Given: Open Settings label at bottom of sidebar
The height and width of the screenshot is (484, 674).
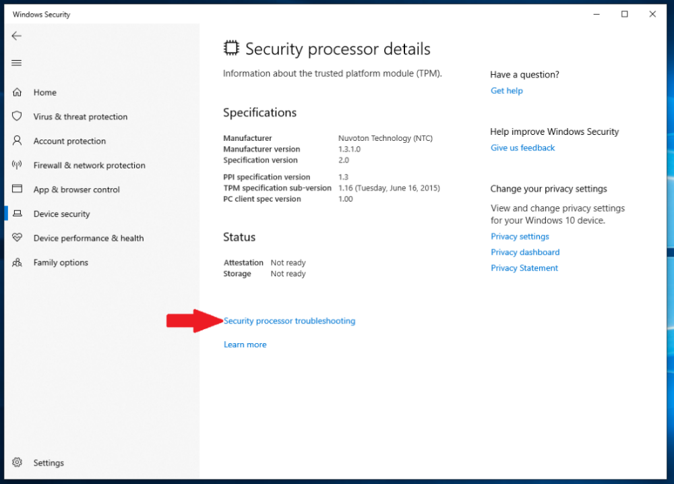Looking at the screenshot, I should (49, 463).
